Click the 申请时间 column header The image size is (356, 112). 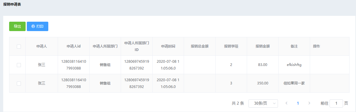168,46
